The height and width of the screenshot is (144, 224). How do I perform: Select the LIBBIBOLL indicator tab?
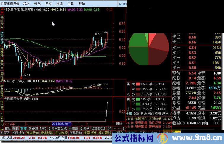tap(98, 128)
